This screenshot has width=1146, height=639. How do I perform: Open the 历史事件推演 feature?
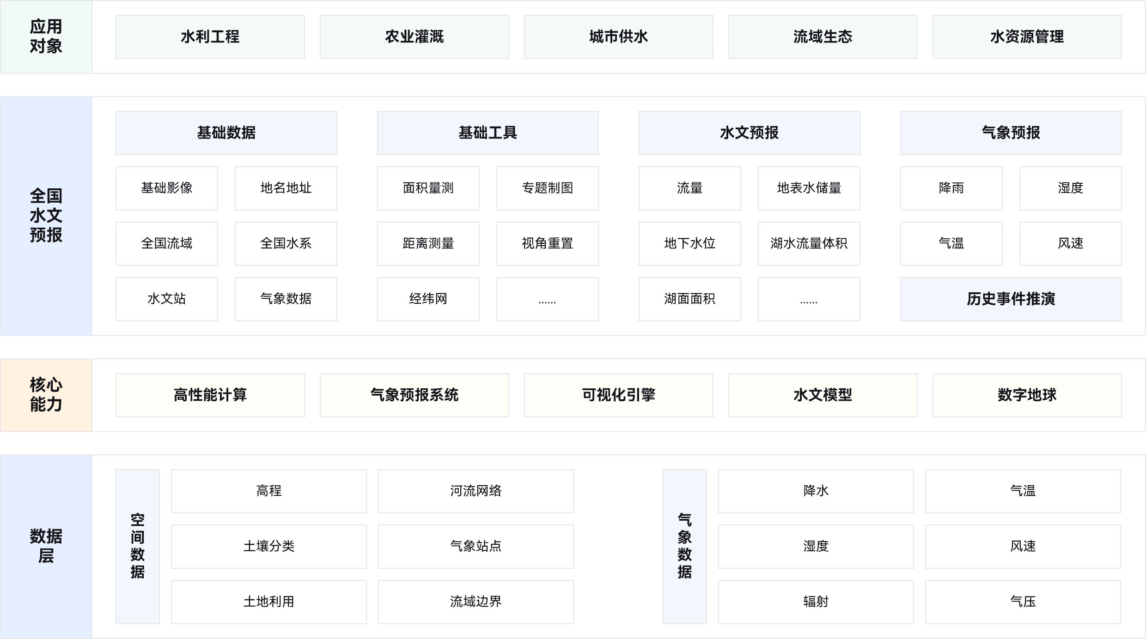click(1010, 299)
